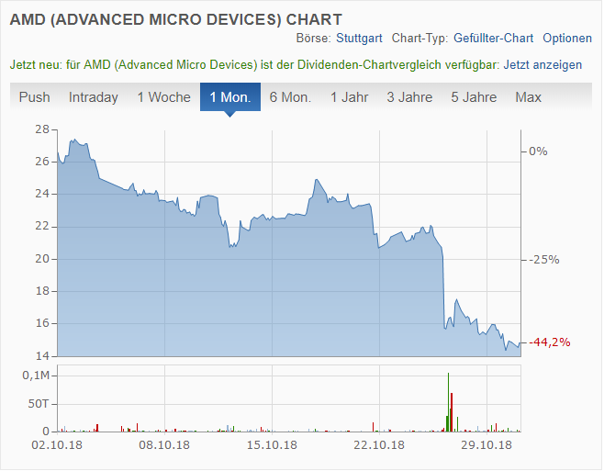The width and height of the screenshot is (604, 471).
Task: Click the 14 price axis label
Action: coord(42,355)
